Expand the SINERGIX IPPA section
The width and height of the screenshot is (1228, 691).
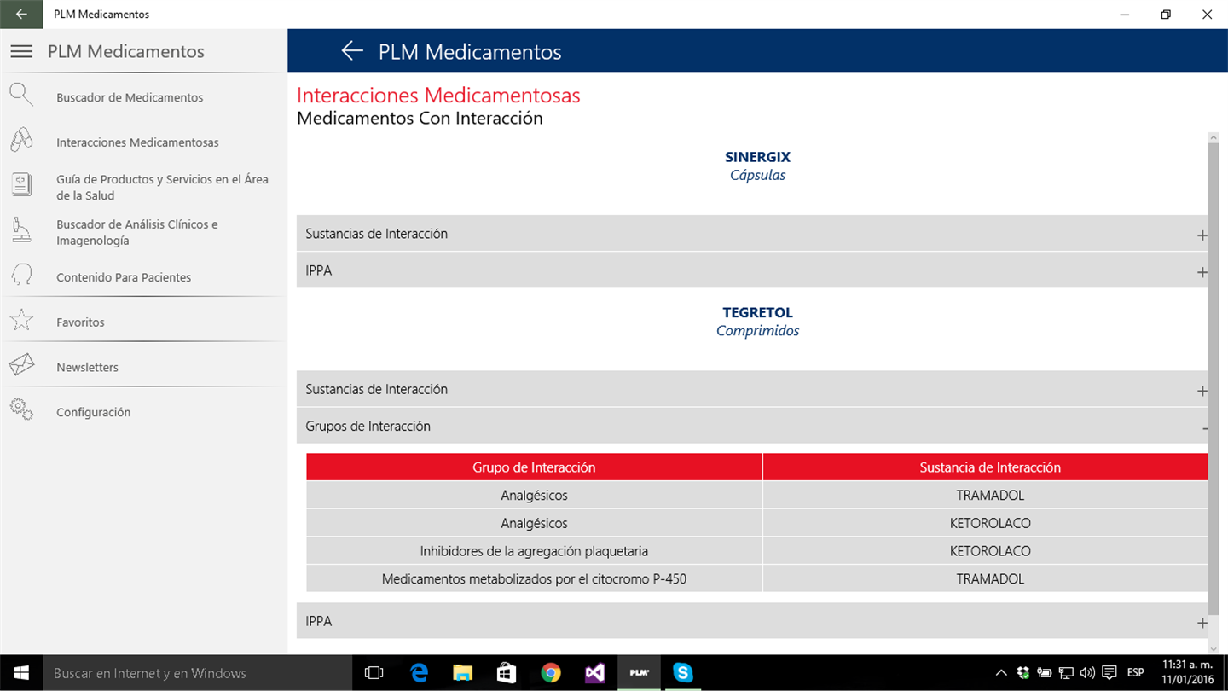(752, 270)
